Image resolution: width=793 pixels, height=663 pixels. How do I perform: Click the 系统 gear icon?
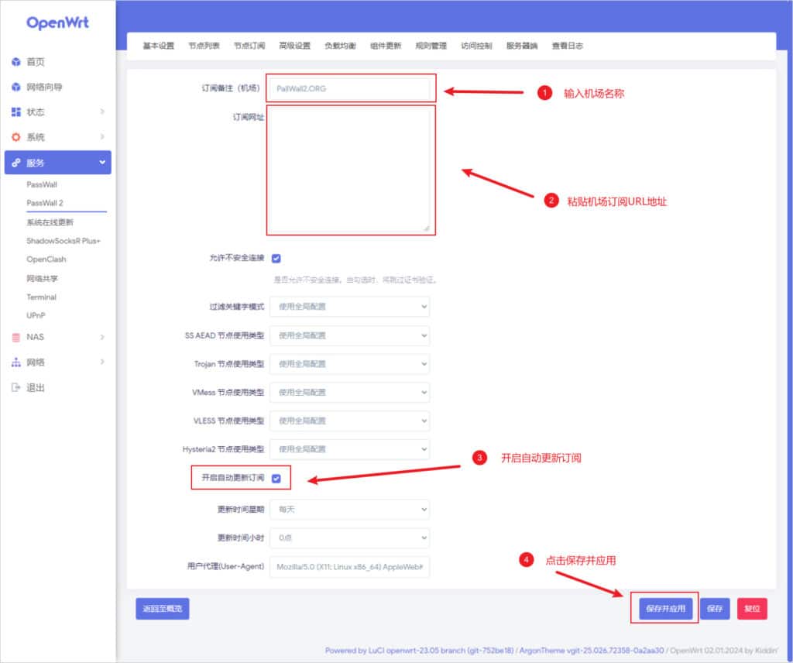pyautogui.click(x=15, y=137)
